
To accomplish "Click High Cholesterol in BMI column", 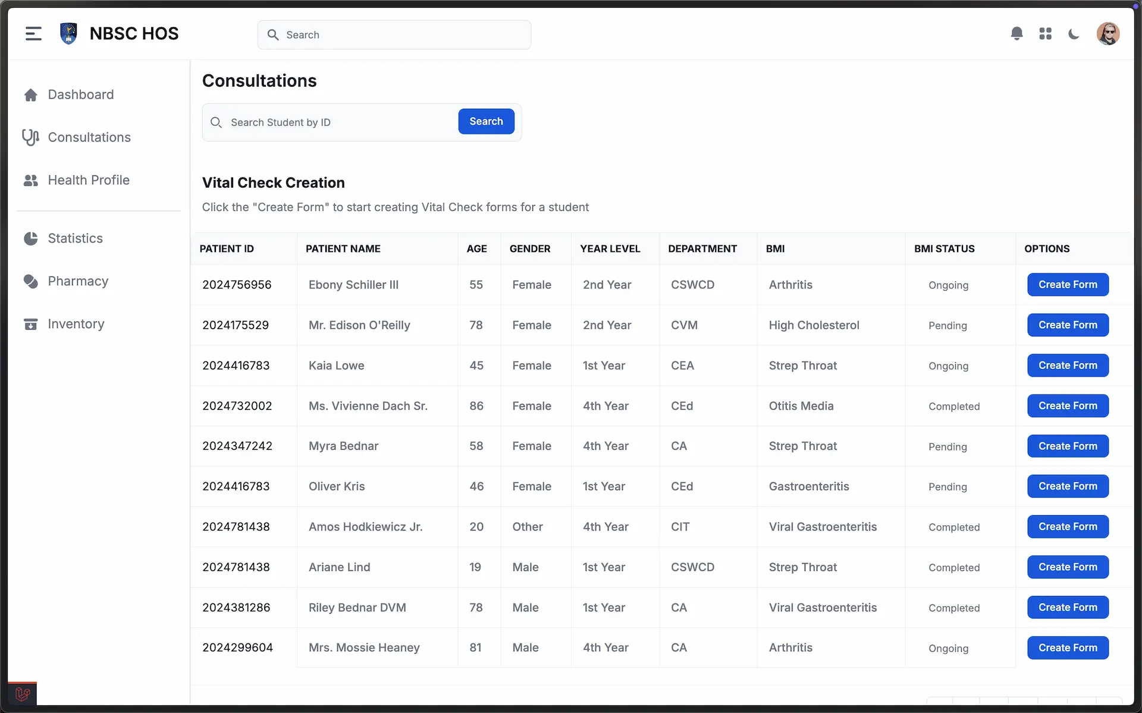I will tap(814, 326).
